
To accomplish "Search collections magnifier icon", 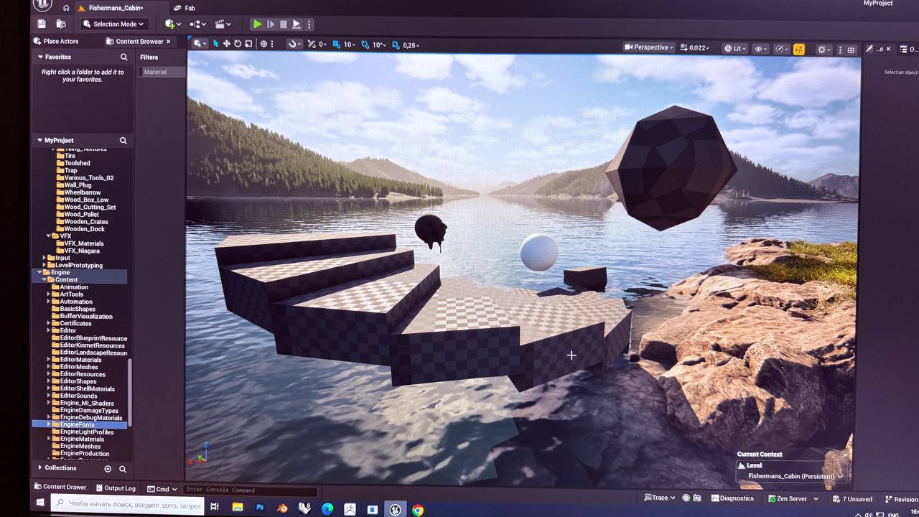I will coord(123,469).
